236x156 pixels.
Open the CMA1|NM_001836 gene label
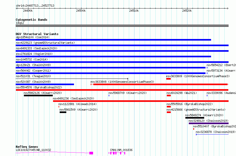click(x=121, y=150)
